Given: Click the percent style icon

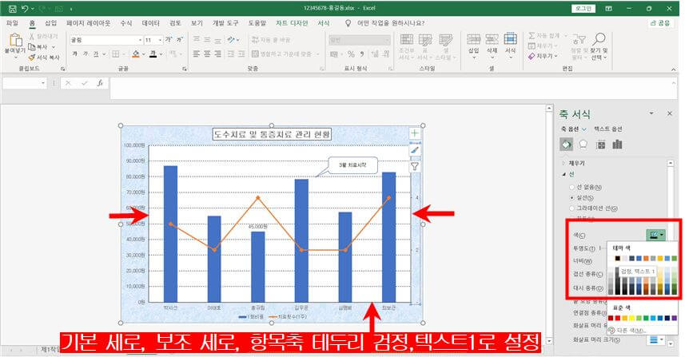Looking at the screenshot, I should tap(351, 54).
